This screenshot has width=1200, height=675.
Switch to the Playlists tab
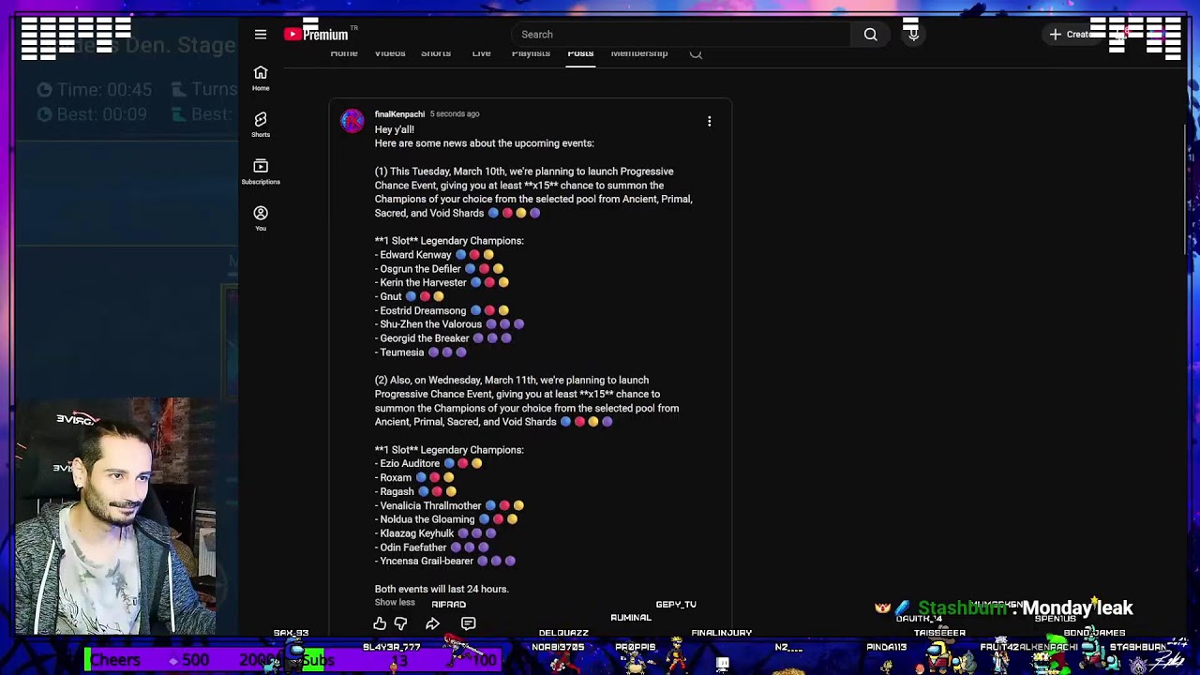click(531, 53)
